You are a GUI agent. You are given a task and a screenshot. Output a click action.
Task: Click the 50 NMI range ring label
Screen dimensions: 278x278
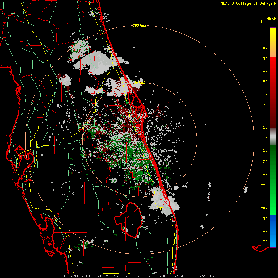tap(140, 82)
